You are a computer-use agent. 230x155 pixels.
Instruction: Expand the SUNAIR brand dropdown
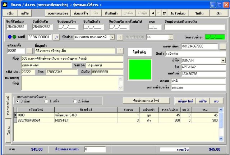(x=223, y=60)
